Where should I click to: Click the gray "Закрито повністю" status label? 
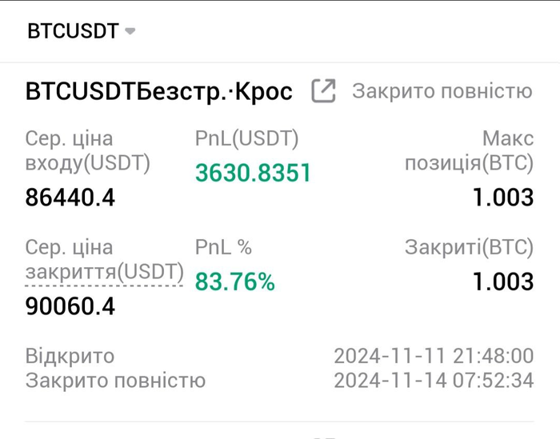tap(442, 91)
